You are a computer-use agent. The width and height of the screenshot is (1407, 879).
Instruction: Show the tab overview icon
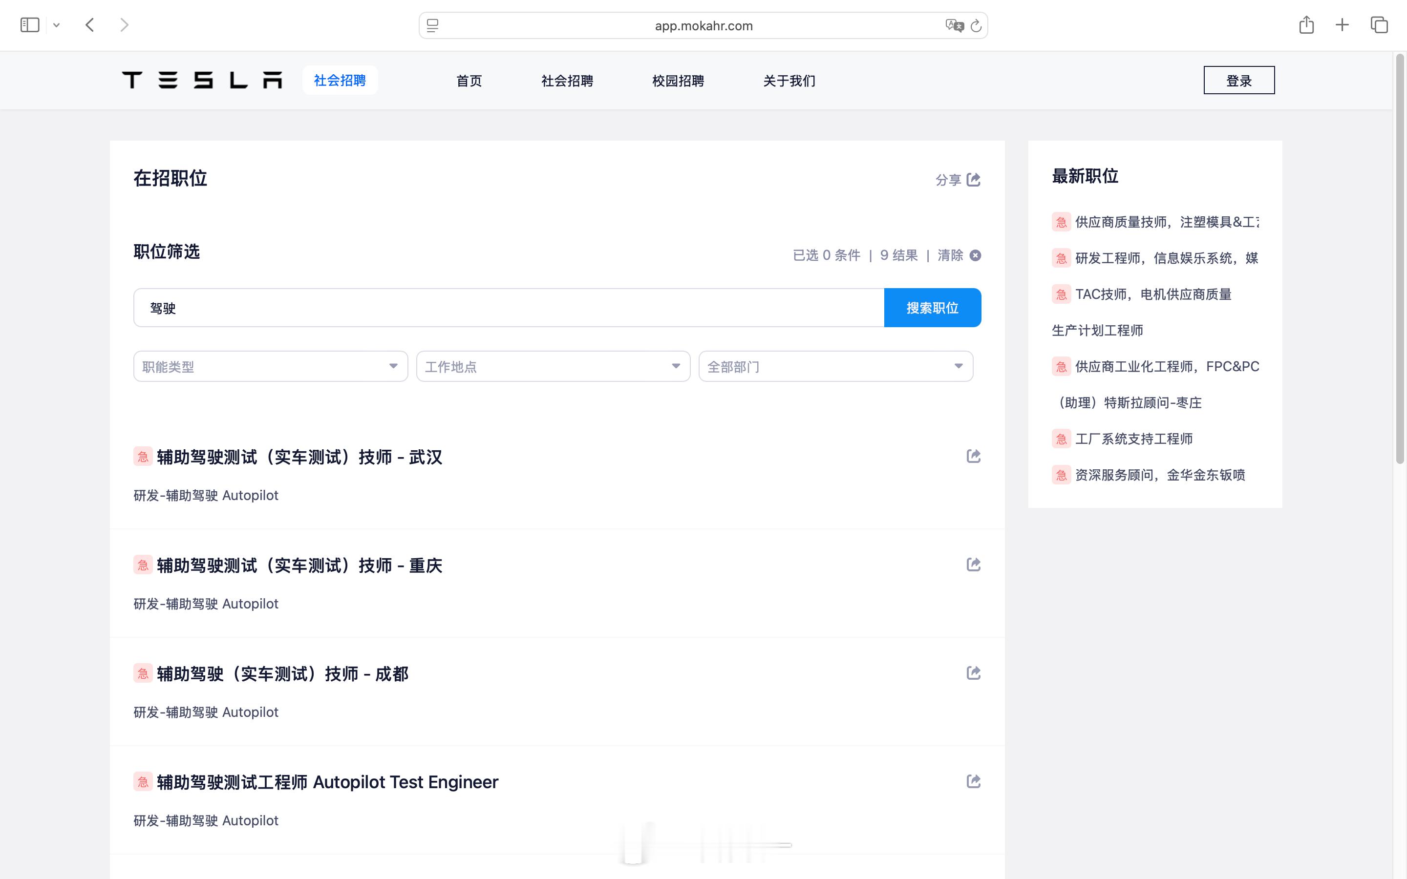(x=1379, y=25)
